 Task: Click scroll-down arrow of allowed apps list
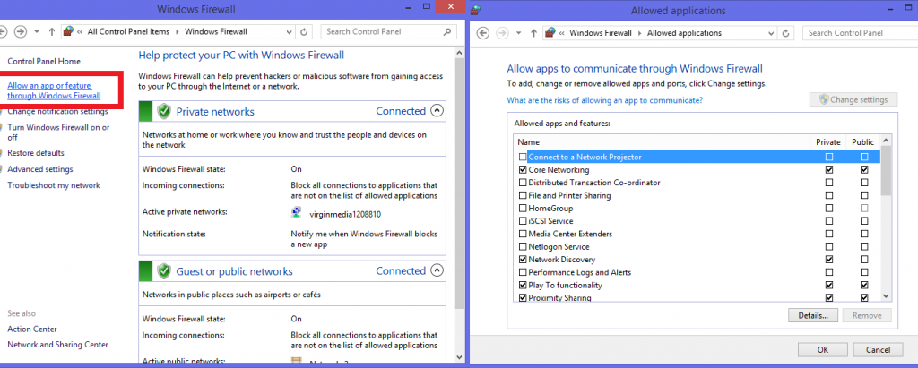886,296
